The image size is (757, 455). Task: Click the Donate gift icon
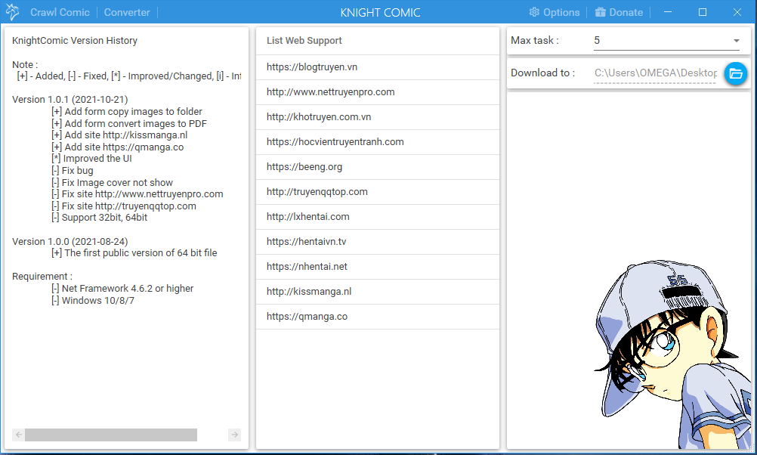click(x=600, y=12)
